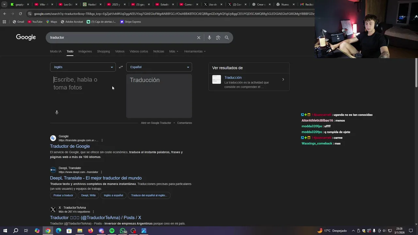Viewport: 418px width, 235px height.
Task: Expand the Más search filter dropdown
Action: 174,51
